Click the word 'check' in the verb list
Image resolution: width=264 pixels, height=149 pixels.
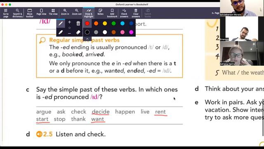coord(78,112)
